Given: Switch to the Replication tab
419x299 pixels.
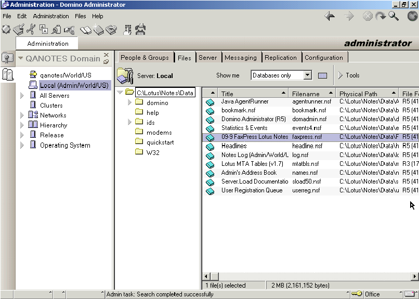Looking at the screenshot, I should [281, 58].
